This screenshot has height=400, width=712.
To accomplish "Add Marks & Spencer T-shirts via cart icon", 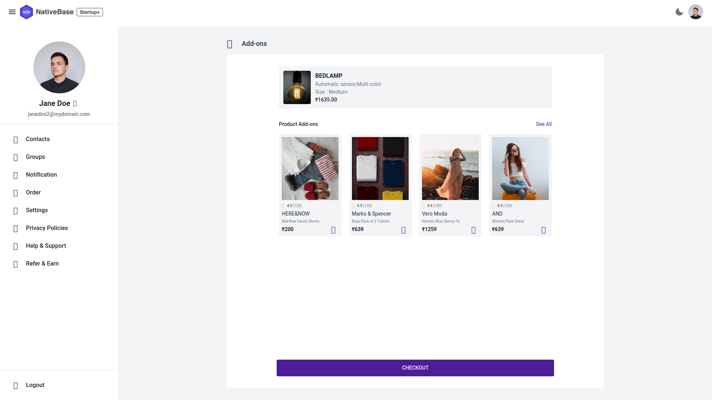I will point(403,230).
